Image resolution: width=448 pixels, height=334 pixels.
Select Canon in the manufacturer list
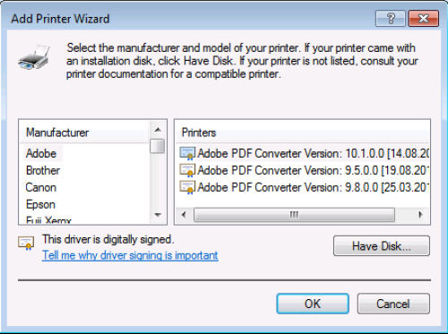[x=41, y=187]
